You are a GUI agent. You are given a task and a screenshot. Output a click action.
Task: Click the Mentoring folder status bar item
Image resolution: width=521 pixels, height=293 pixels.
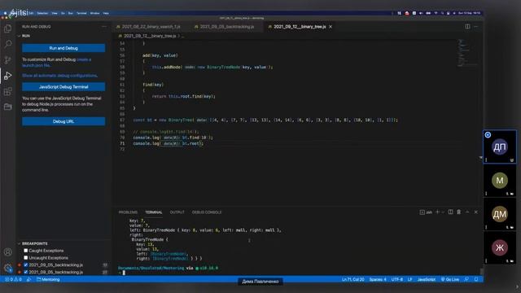pos(48,279)
